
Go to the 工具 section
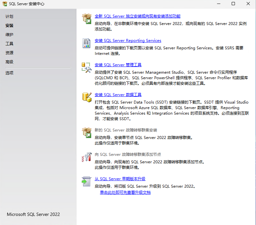point(9,44)
